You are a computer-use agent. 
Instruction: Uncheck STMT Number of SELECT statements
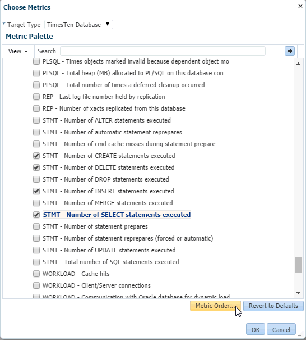point(36,215)
